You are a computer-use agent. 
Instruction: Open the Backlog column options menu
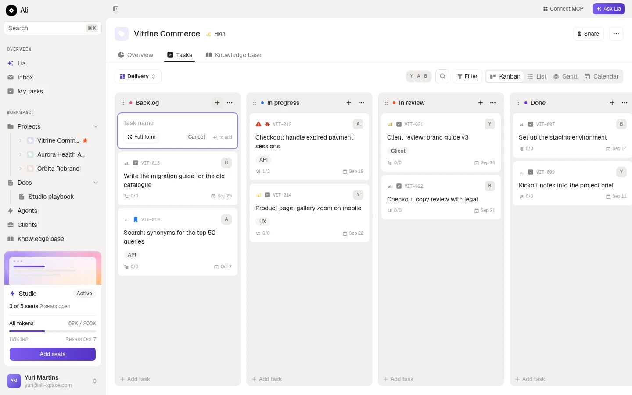(x=230, y=103)
